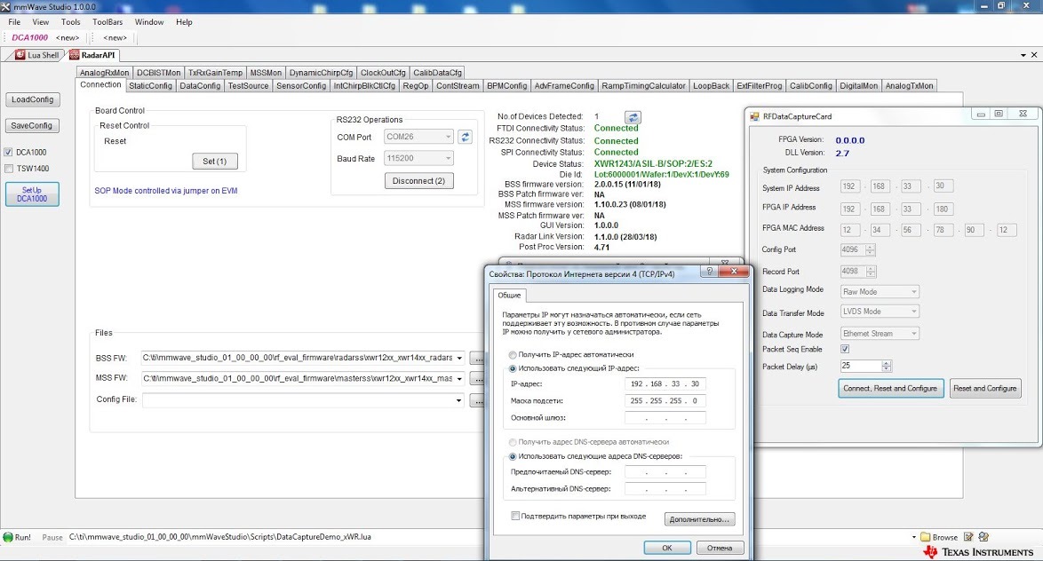The width and height of the screenshot is (1043, 561).
Task: Click the help question mark in TCP/IPv4 dialog
Action: [709, 272]
